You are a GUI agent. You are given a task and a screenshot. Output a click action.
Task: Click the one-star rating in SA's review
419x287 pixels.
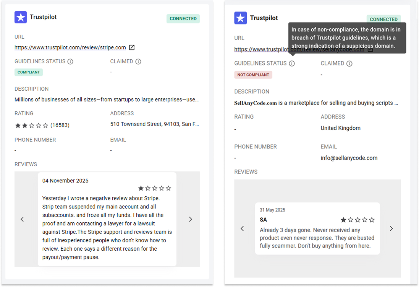pos(358,220)
